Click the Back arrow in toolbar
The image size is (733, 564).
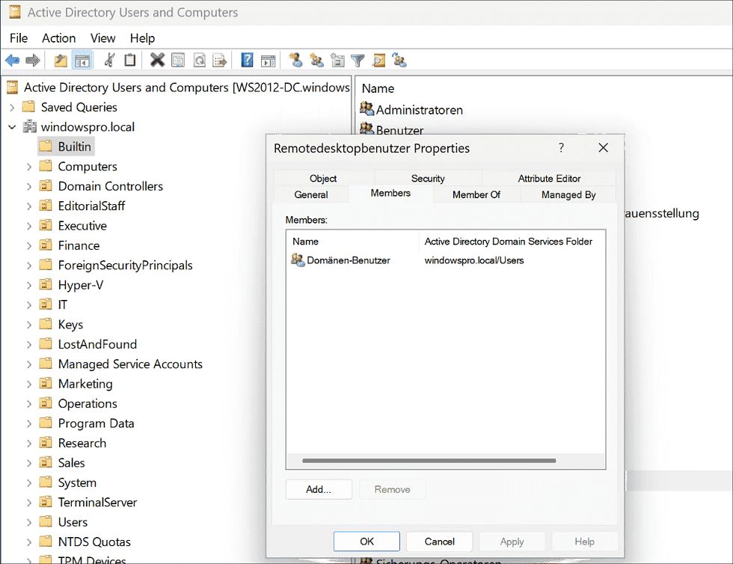pyautogui.click(x=12, y=61)
